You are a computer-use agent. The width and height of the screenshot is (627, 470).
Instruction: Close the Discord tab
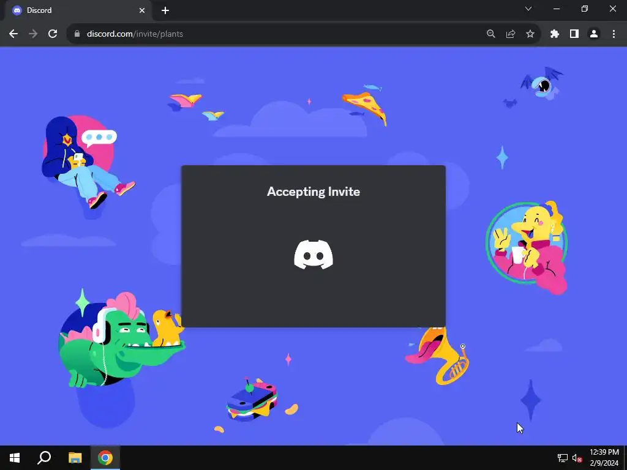tap(142, 10)
